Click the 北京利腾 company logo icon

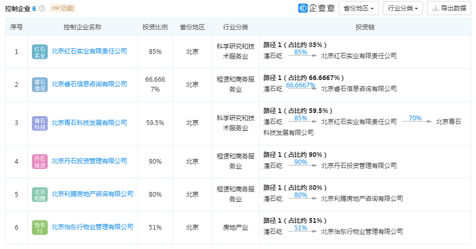click(40, 194)
